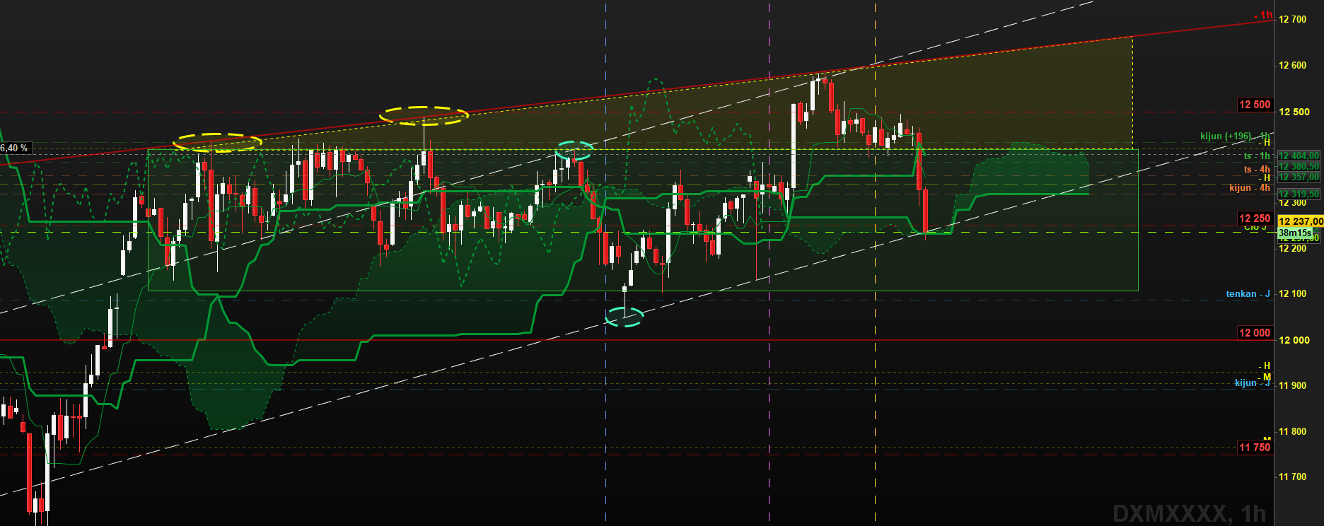The height and width of the screenshot is (526, 1324).
Task: Select the green 'ts - 1h' label
Action: (x=1257, y=156)
